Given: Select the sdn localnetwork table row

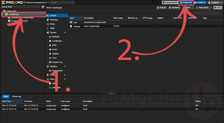Looking at the screenshot, I should pyautogui.click(x=146, y=22).
